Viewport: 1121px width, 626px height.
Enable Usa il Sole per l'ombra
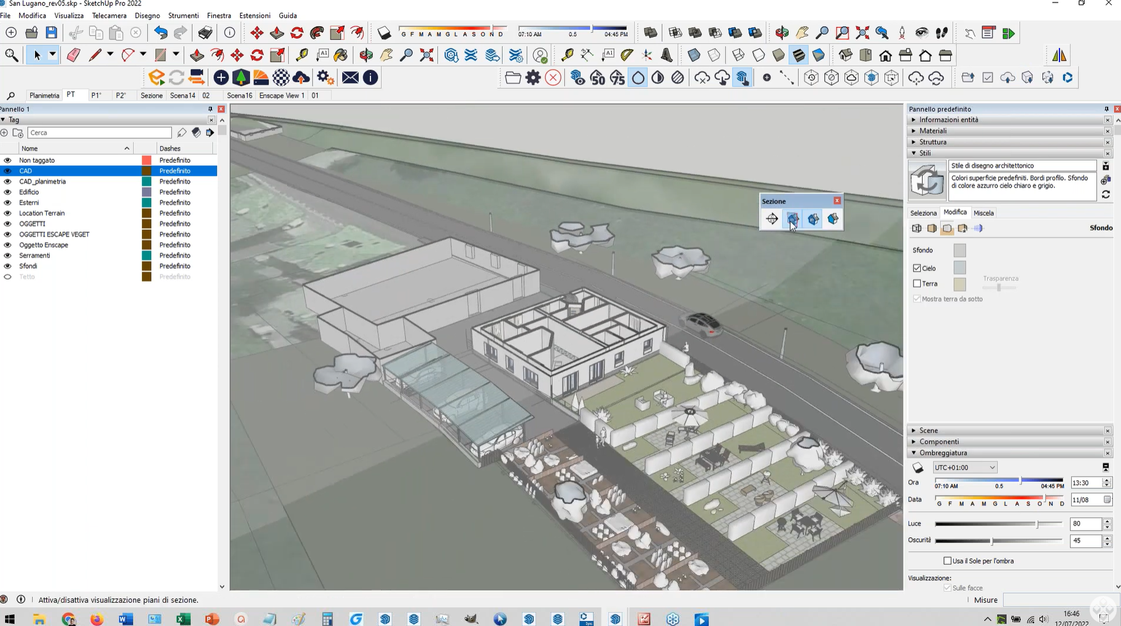(947, 561)
